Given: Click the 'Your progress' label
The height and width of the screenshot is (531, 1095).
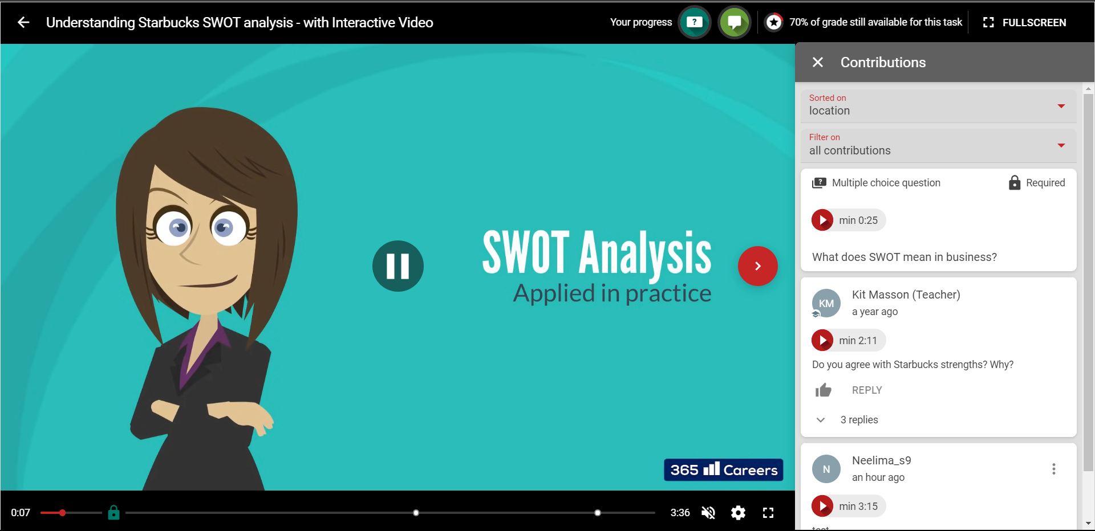Looking at the screenshot, I should tap(641, 22).
